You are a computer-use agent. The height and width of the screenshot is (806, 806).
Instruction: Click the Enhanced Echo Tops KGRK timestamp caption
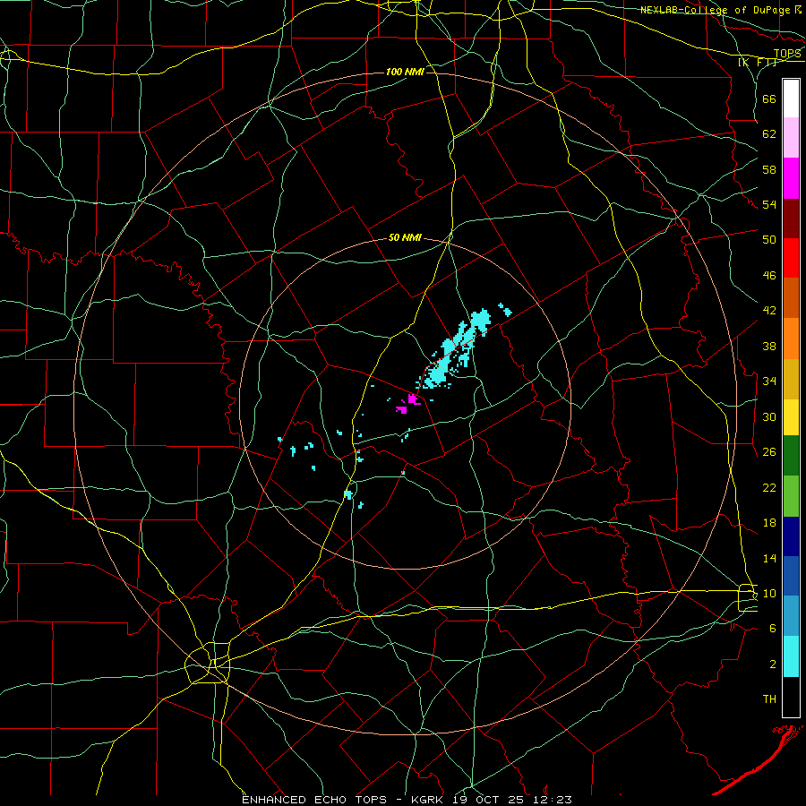coord(407,800)
